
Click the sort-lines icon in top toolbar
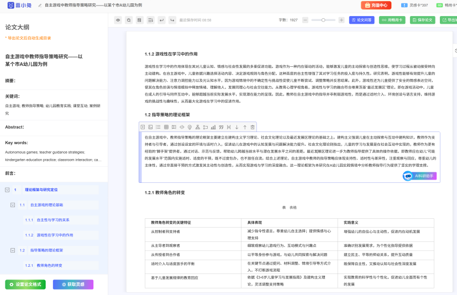[x=150, y=20]
